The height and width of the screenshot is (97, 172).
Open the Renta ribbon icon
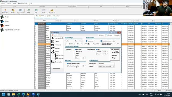point(44,11)
